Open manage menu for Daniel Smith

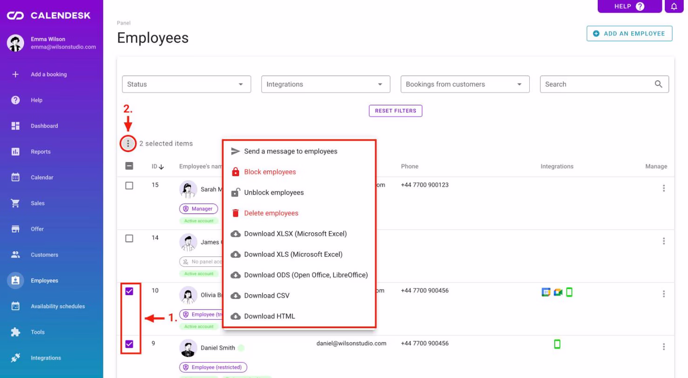[x=664, y=347]
